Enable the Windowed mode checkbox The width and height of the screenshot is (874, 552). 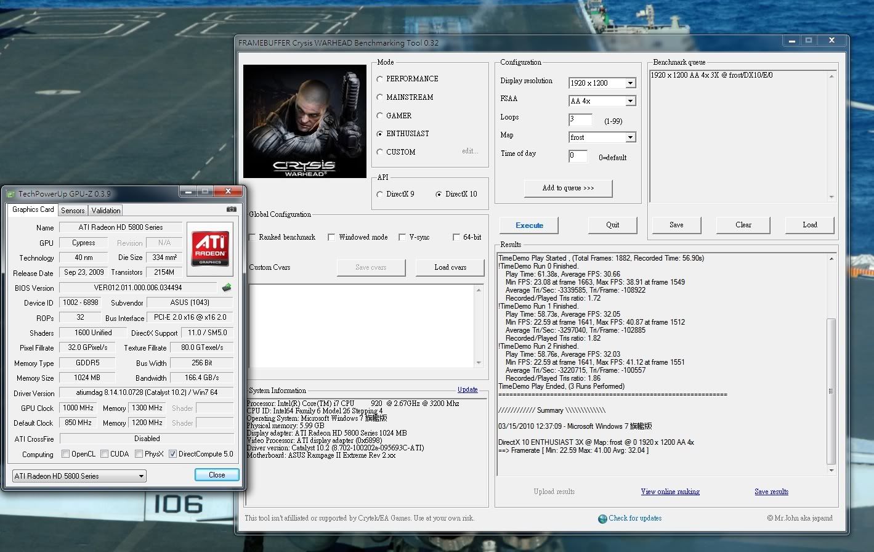[331, 237]
